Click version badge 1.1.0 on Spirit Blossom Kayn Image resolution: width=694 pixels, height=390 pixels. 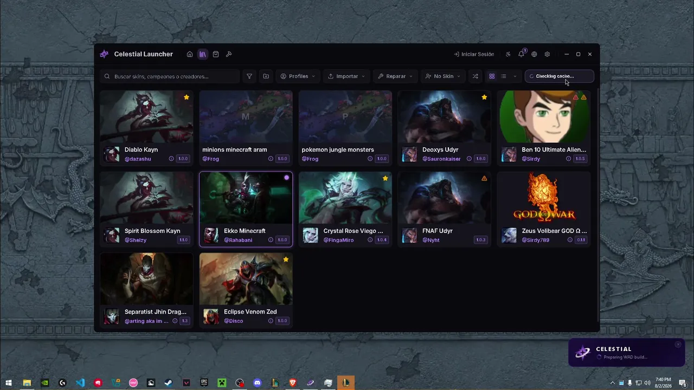[x=183, y=240]
